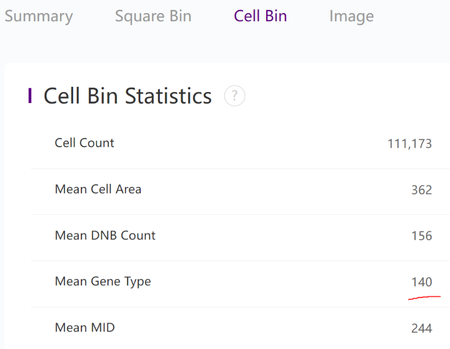Screen dimensions: 450x349
Task: Click the Mean MID value 244
Action: point(422,328)
